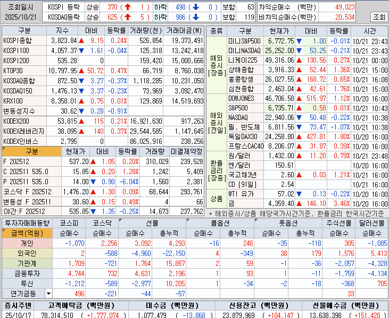Click 금 red up triangle
This screenshot has height=318, width=389.
299,204
